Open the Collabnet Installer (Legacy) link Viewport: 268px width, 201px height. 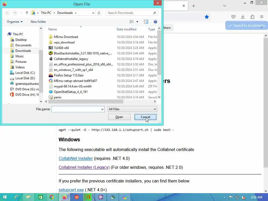[84, 167]
